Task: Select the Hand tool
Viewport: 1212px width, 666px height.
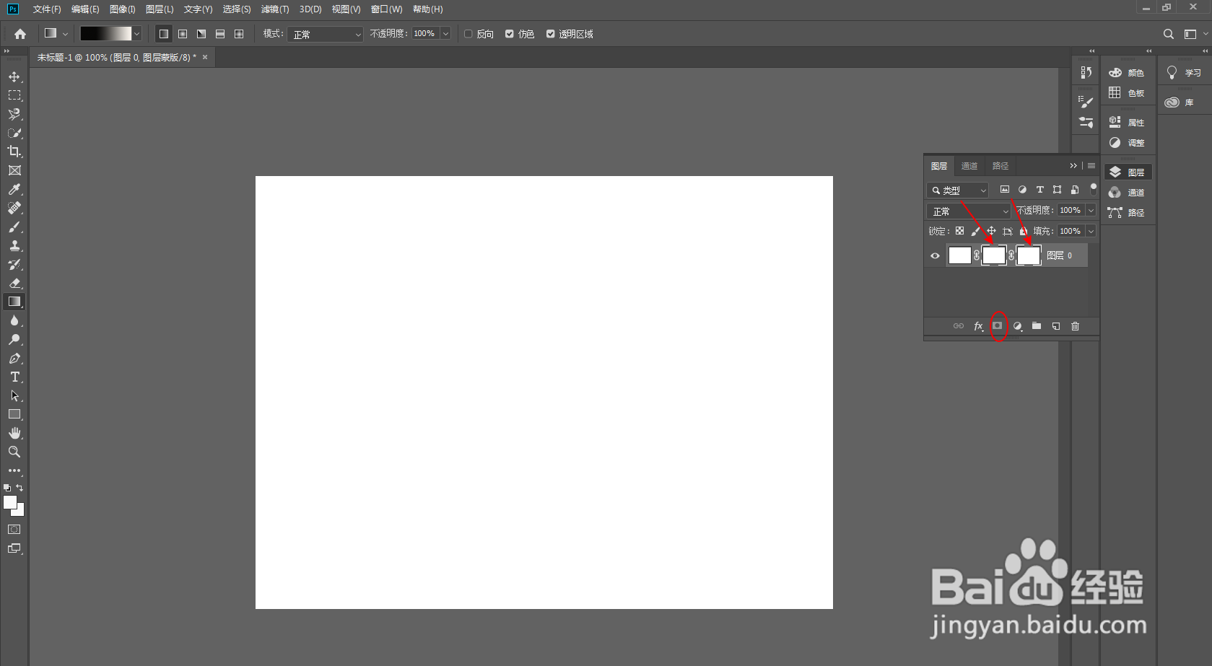Action: [14, 433]
